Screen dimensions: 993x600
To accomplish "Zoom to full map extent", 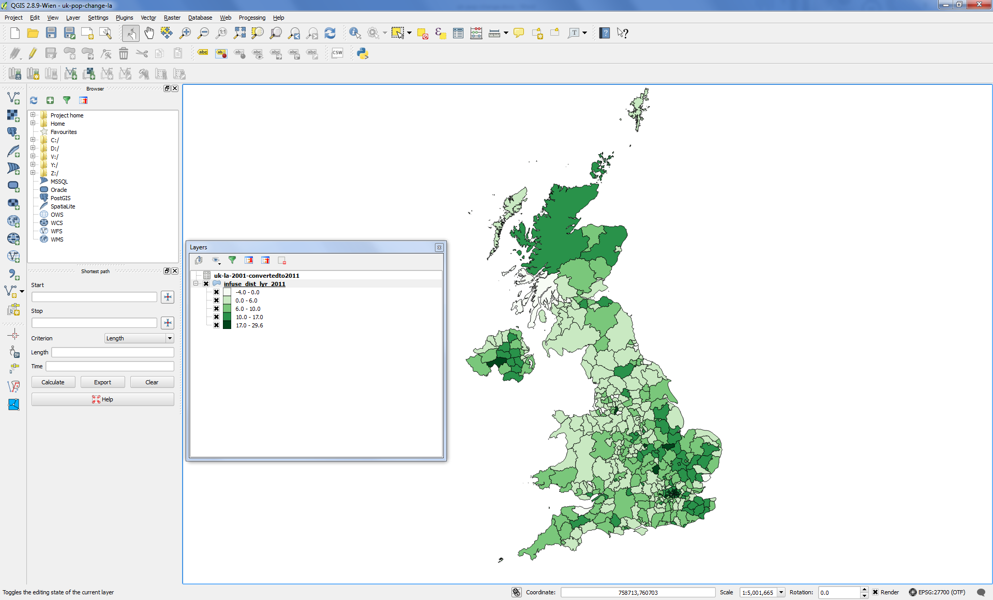I will [x=239, y=33].
